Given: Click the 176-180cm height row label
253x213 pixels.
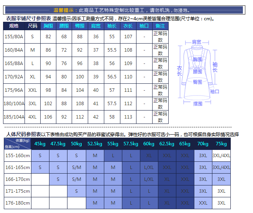Looking at the screenshot, I should 17,203.
